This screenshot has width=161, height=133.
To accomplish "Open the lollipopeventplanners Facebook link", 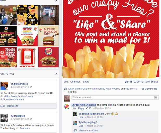I will (x=17, y=98).
